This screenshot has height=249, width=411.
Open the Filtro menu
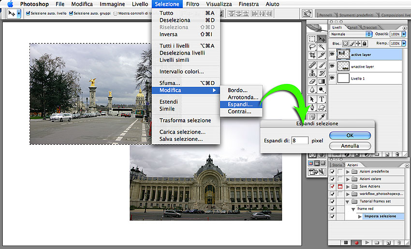point(192,4)
